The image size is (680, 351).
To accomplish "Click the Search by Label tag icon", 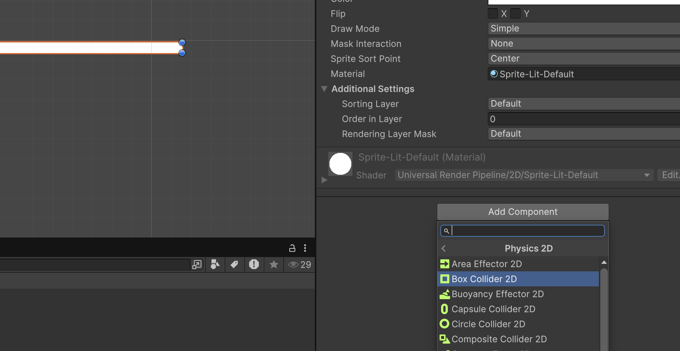I will 234,265.
